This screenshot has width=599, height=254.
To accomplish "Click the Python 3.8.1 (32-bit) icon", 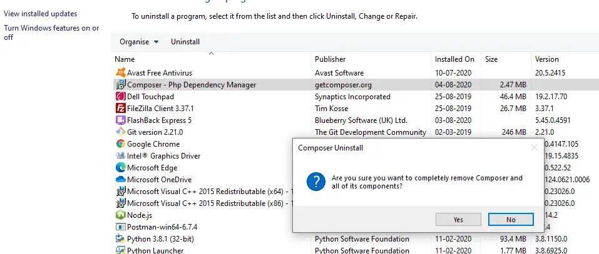I will [x=120, y=239].
